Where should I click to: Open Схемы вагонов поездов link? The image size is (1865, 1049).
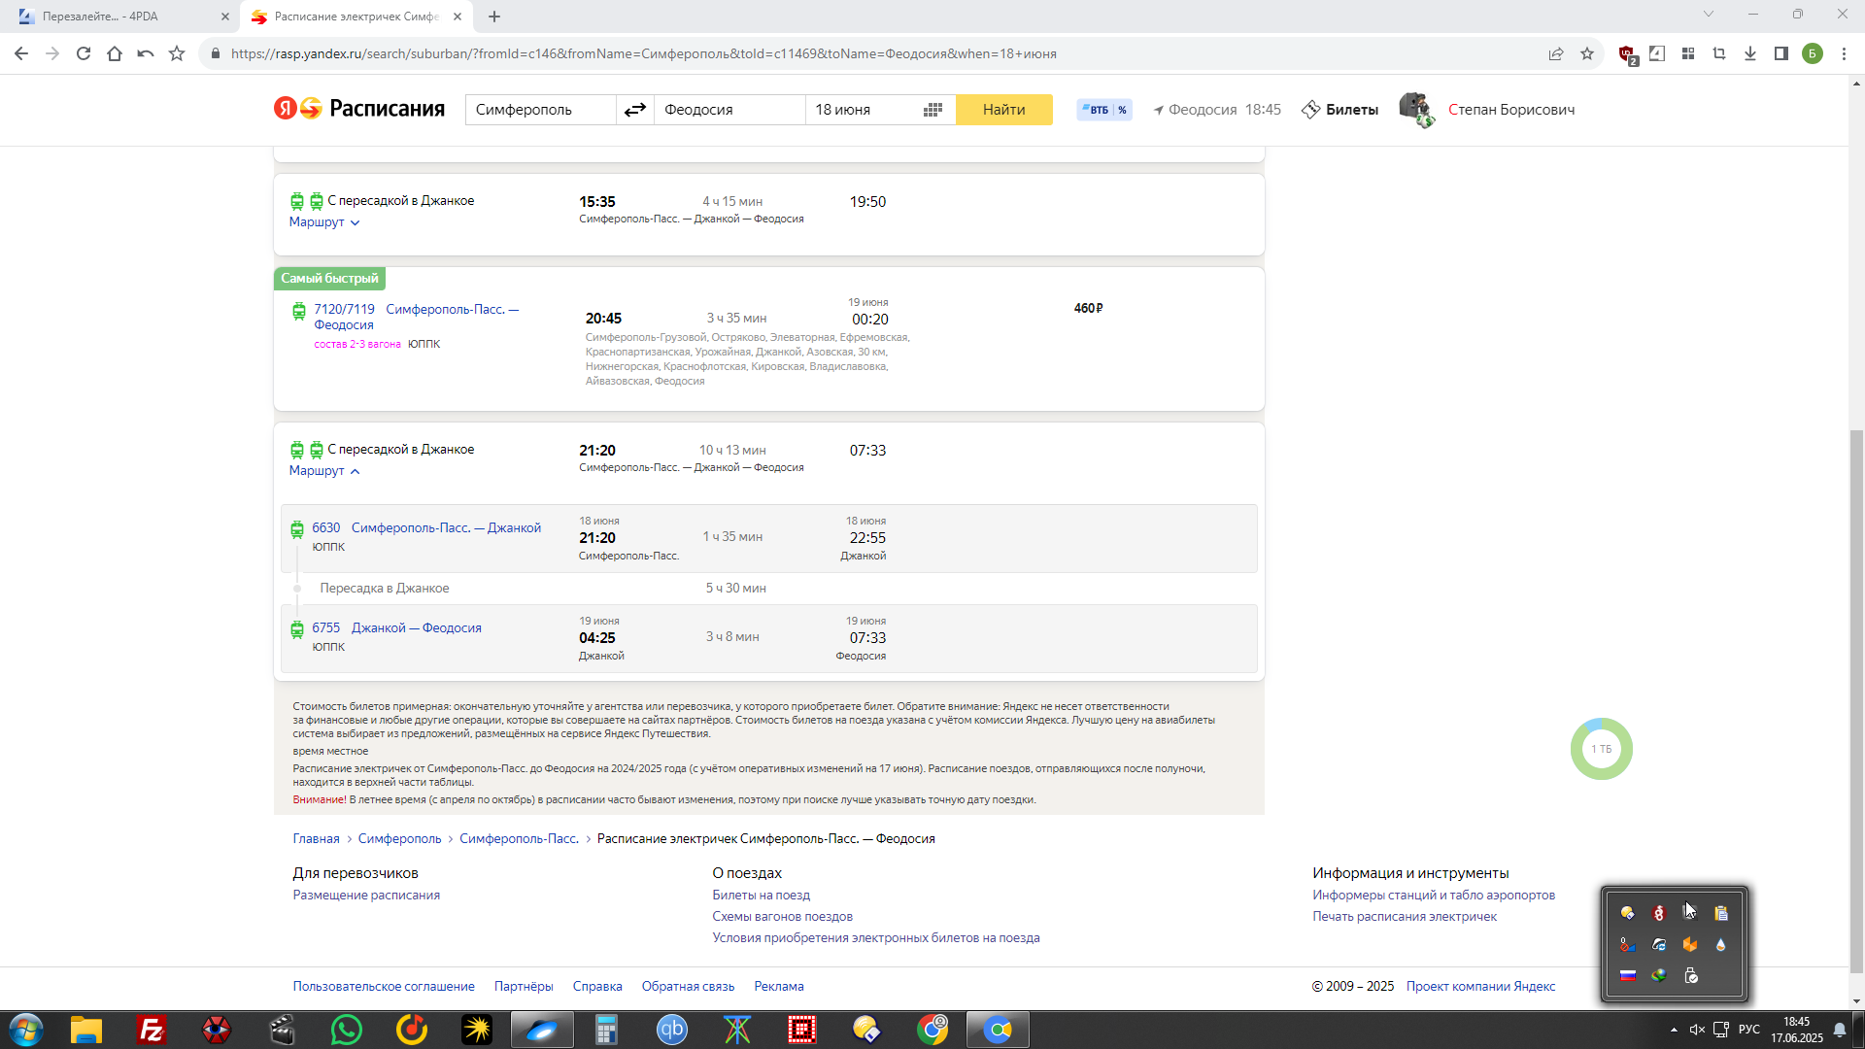(782, 916)
